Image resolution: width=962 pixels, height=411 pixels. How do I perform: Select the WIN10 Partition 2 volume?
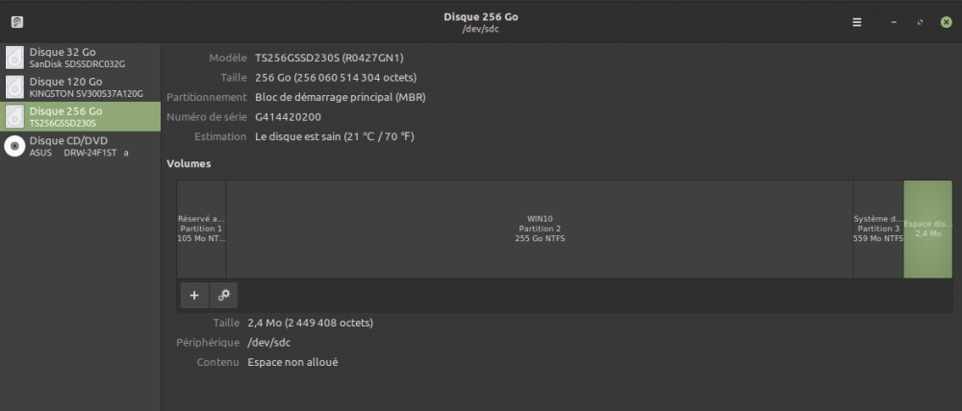pyautogui.click(x=540, y=229)
